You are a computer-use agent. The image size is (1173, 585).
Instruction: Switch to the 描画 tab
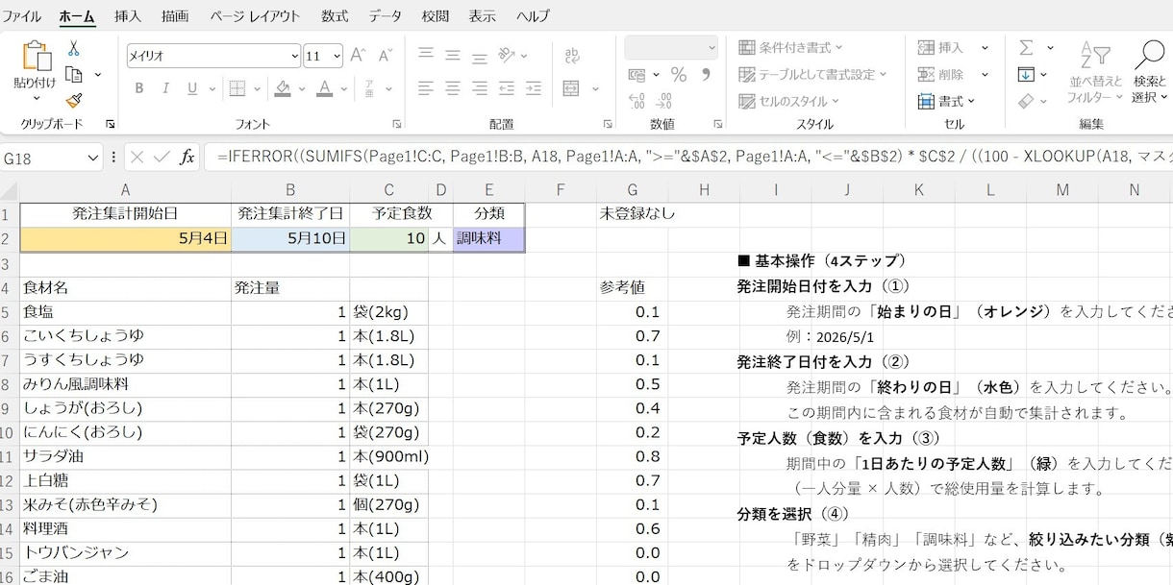175,16
